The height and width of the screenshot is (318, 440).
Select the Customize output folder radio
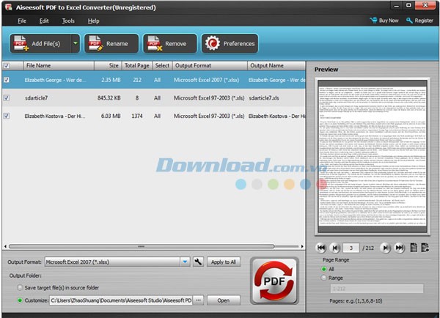click(x=20, y=300)
